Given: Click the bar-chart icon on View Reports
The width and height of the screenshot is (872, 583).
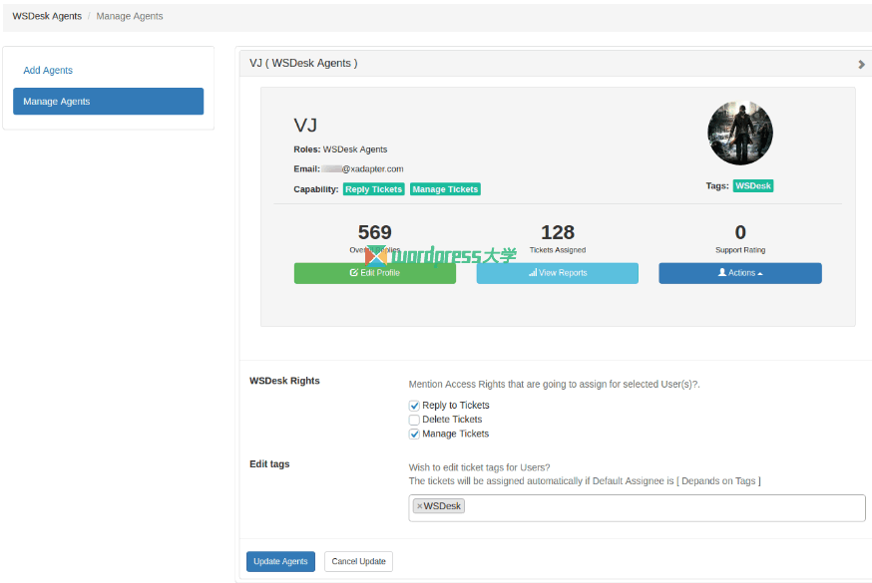Looking at the screenshot, I should coord(533,273).
